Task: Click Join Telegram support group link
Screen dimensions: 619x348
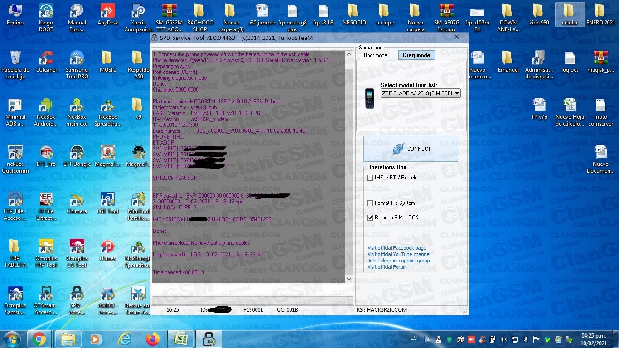Action: point(398,261)
